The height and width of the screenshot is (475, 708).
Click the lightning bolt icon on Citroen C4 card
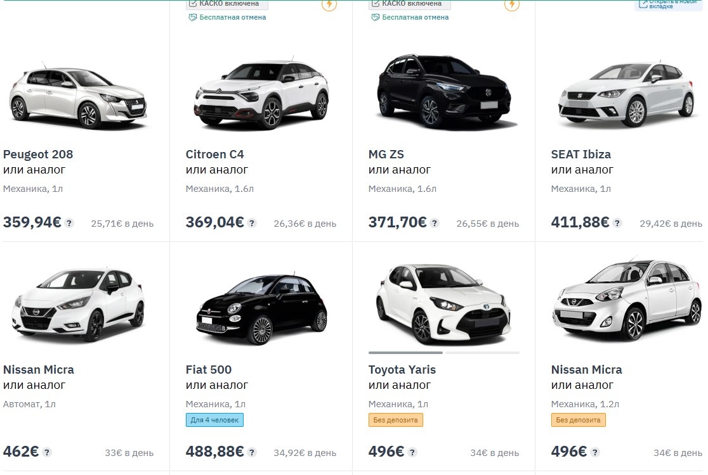click(x=329, y=5)
